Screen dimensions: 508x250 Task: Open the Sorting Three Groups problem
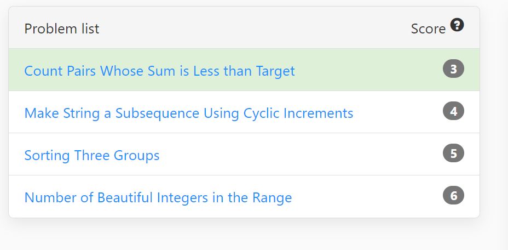tap(91, 155)
